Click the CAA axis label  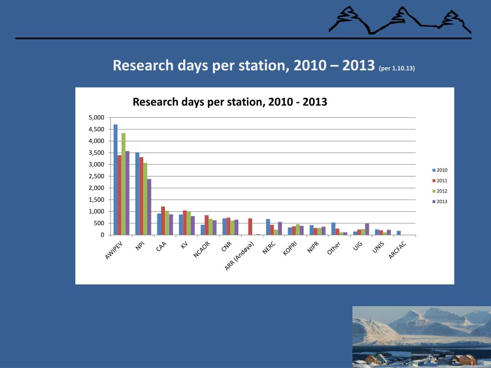(x=161, y=246)
